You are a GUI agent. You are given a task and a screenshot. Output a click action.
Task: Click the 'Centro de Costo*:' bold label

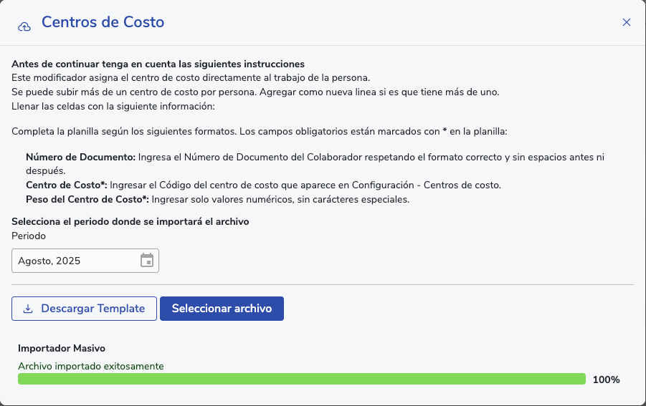[67, 185]
